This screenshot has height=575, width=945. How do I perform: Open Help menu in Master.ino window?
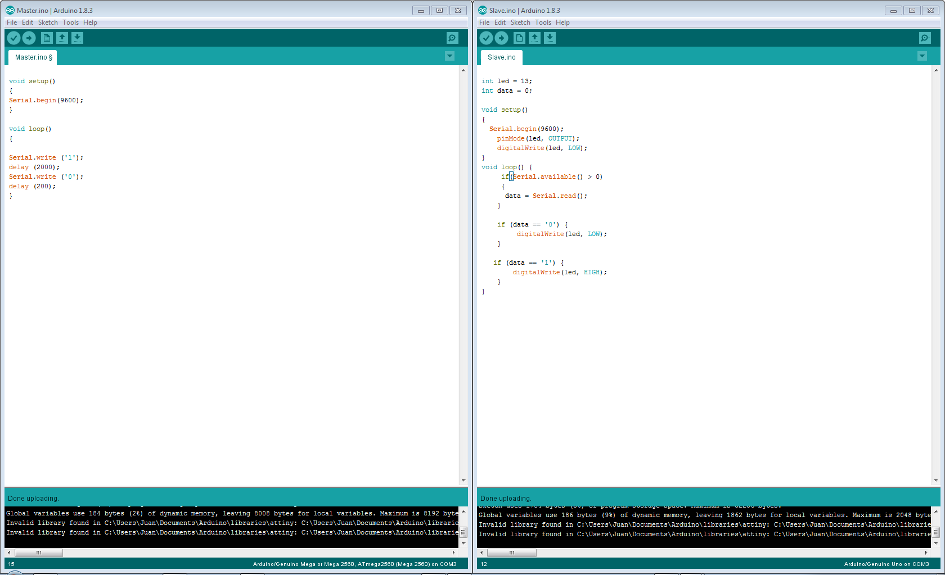(x=90, y=22)
